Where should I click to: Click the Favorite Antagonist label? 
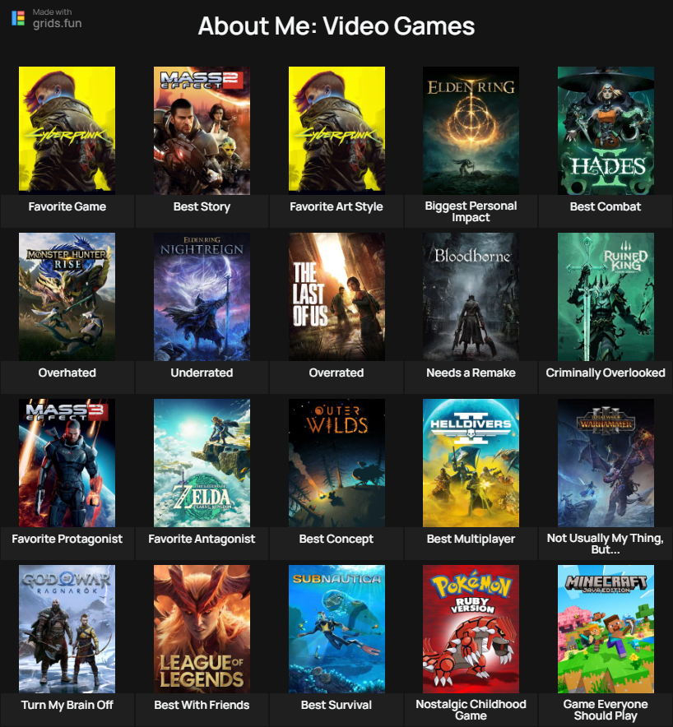coord(202,539)
